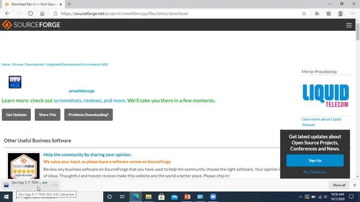
Task: Open Microsoft Store from the taskbar
Action: [x=161, y=197]
